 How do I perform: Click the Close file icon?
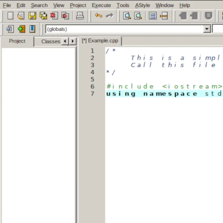(54, 16)
